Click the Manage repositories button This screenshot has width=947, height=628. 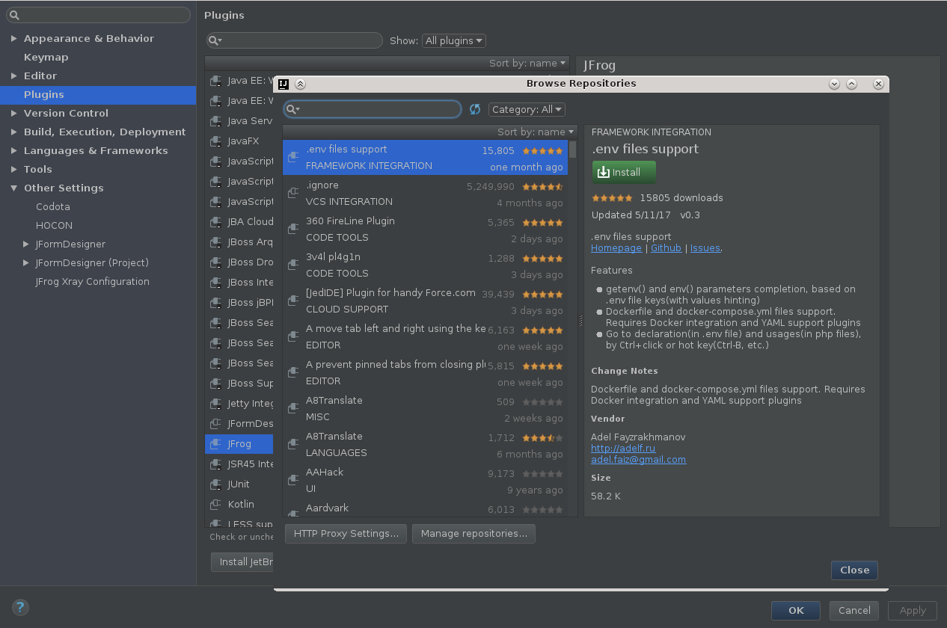473,534
